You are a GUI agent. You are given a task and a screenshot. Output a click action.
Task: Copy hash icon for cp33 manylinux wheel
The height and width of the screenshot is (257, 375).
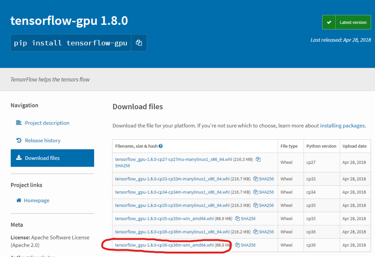pos(256,179)
